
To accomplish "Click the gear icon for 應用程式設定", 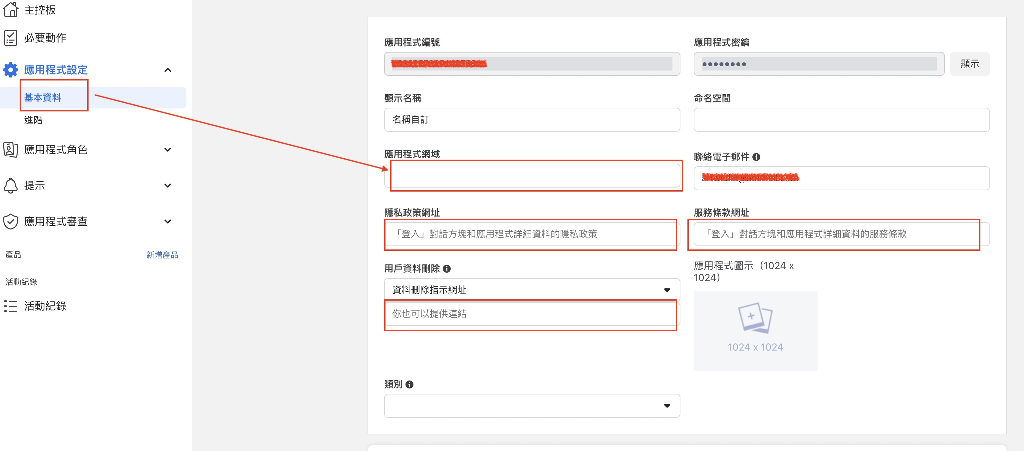I will tap(10, 70).
